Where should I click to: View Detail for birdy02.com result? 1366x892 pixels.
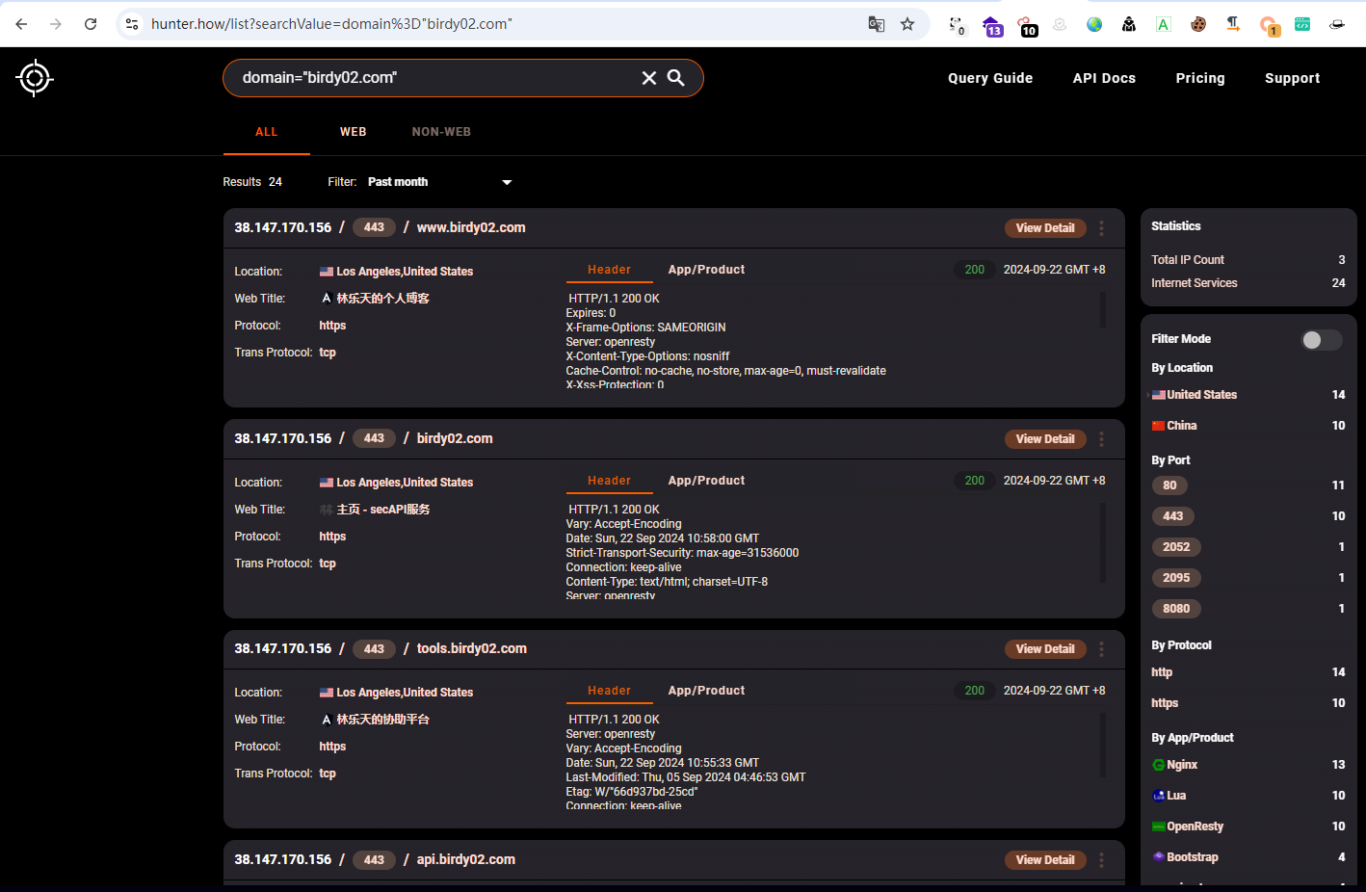1044,439
